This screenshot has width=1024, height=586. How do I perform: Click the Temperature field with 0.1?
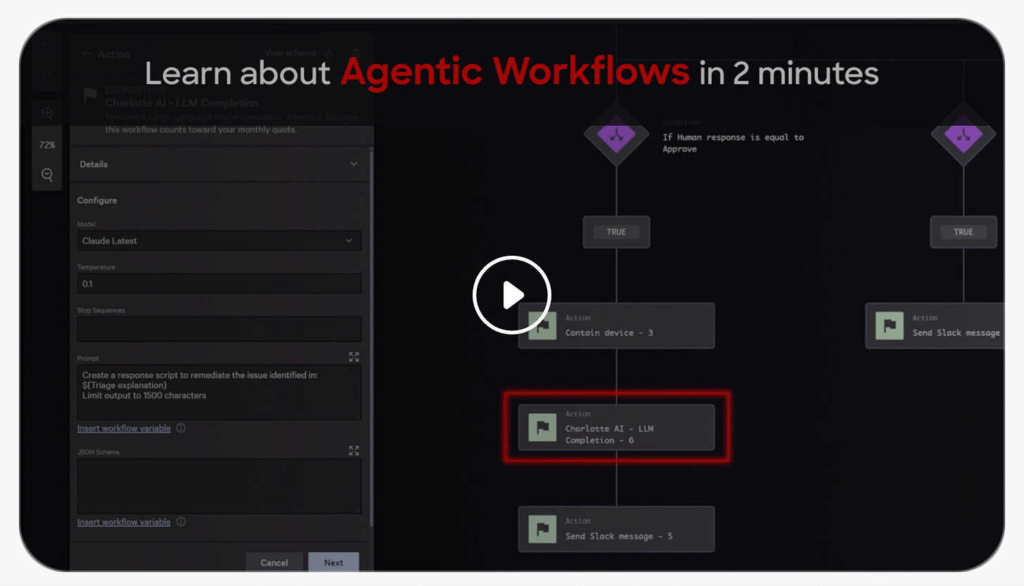tap(219, 283)
